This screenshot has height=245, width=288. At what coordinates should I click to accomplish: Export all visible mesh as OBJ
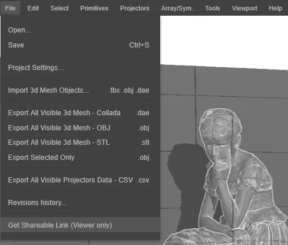click(80, 127)
